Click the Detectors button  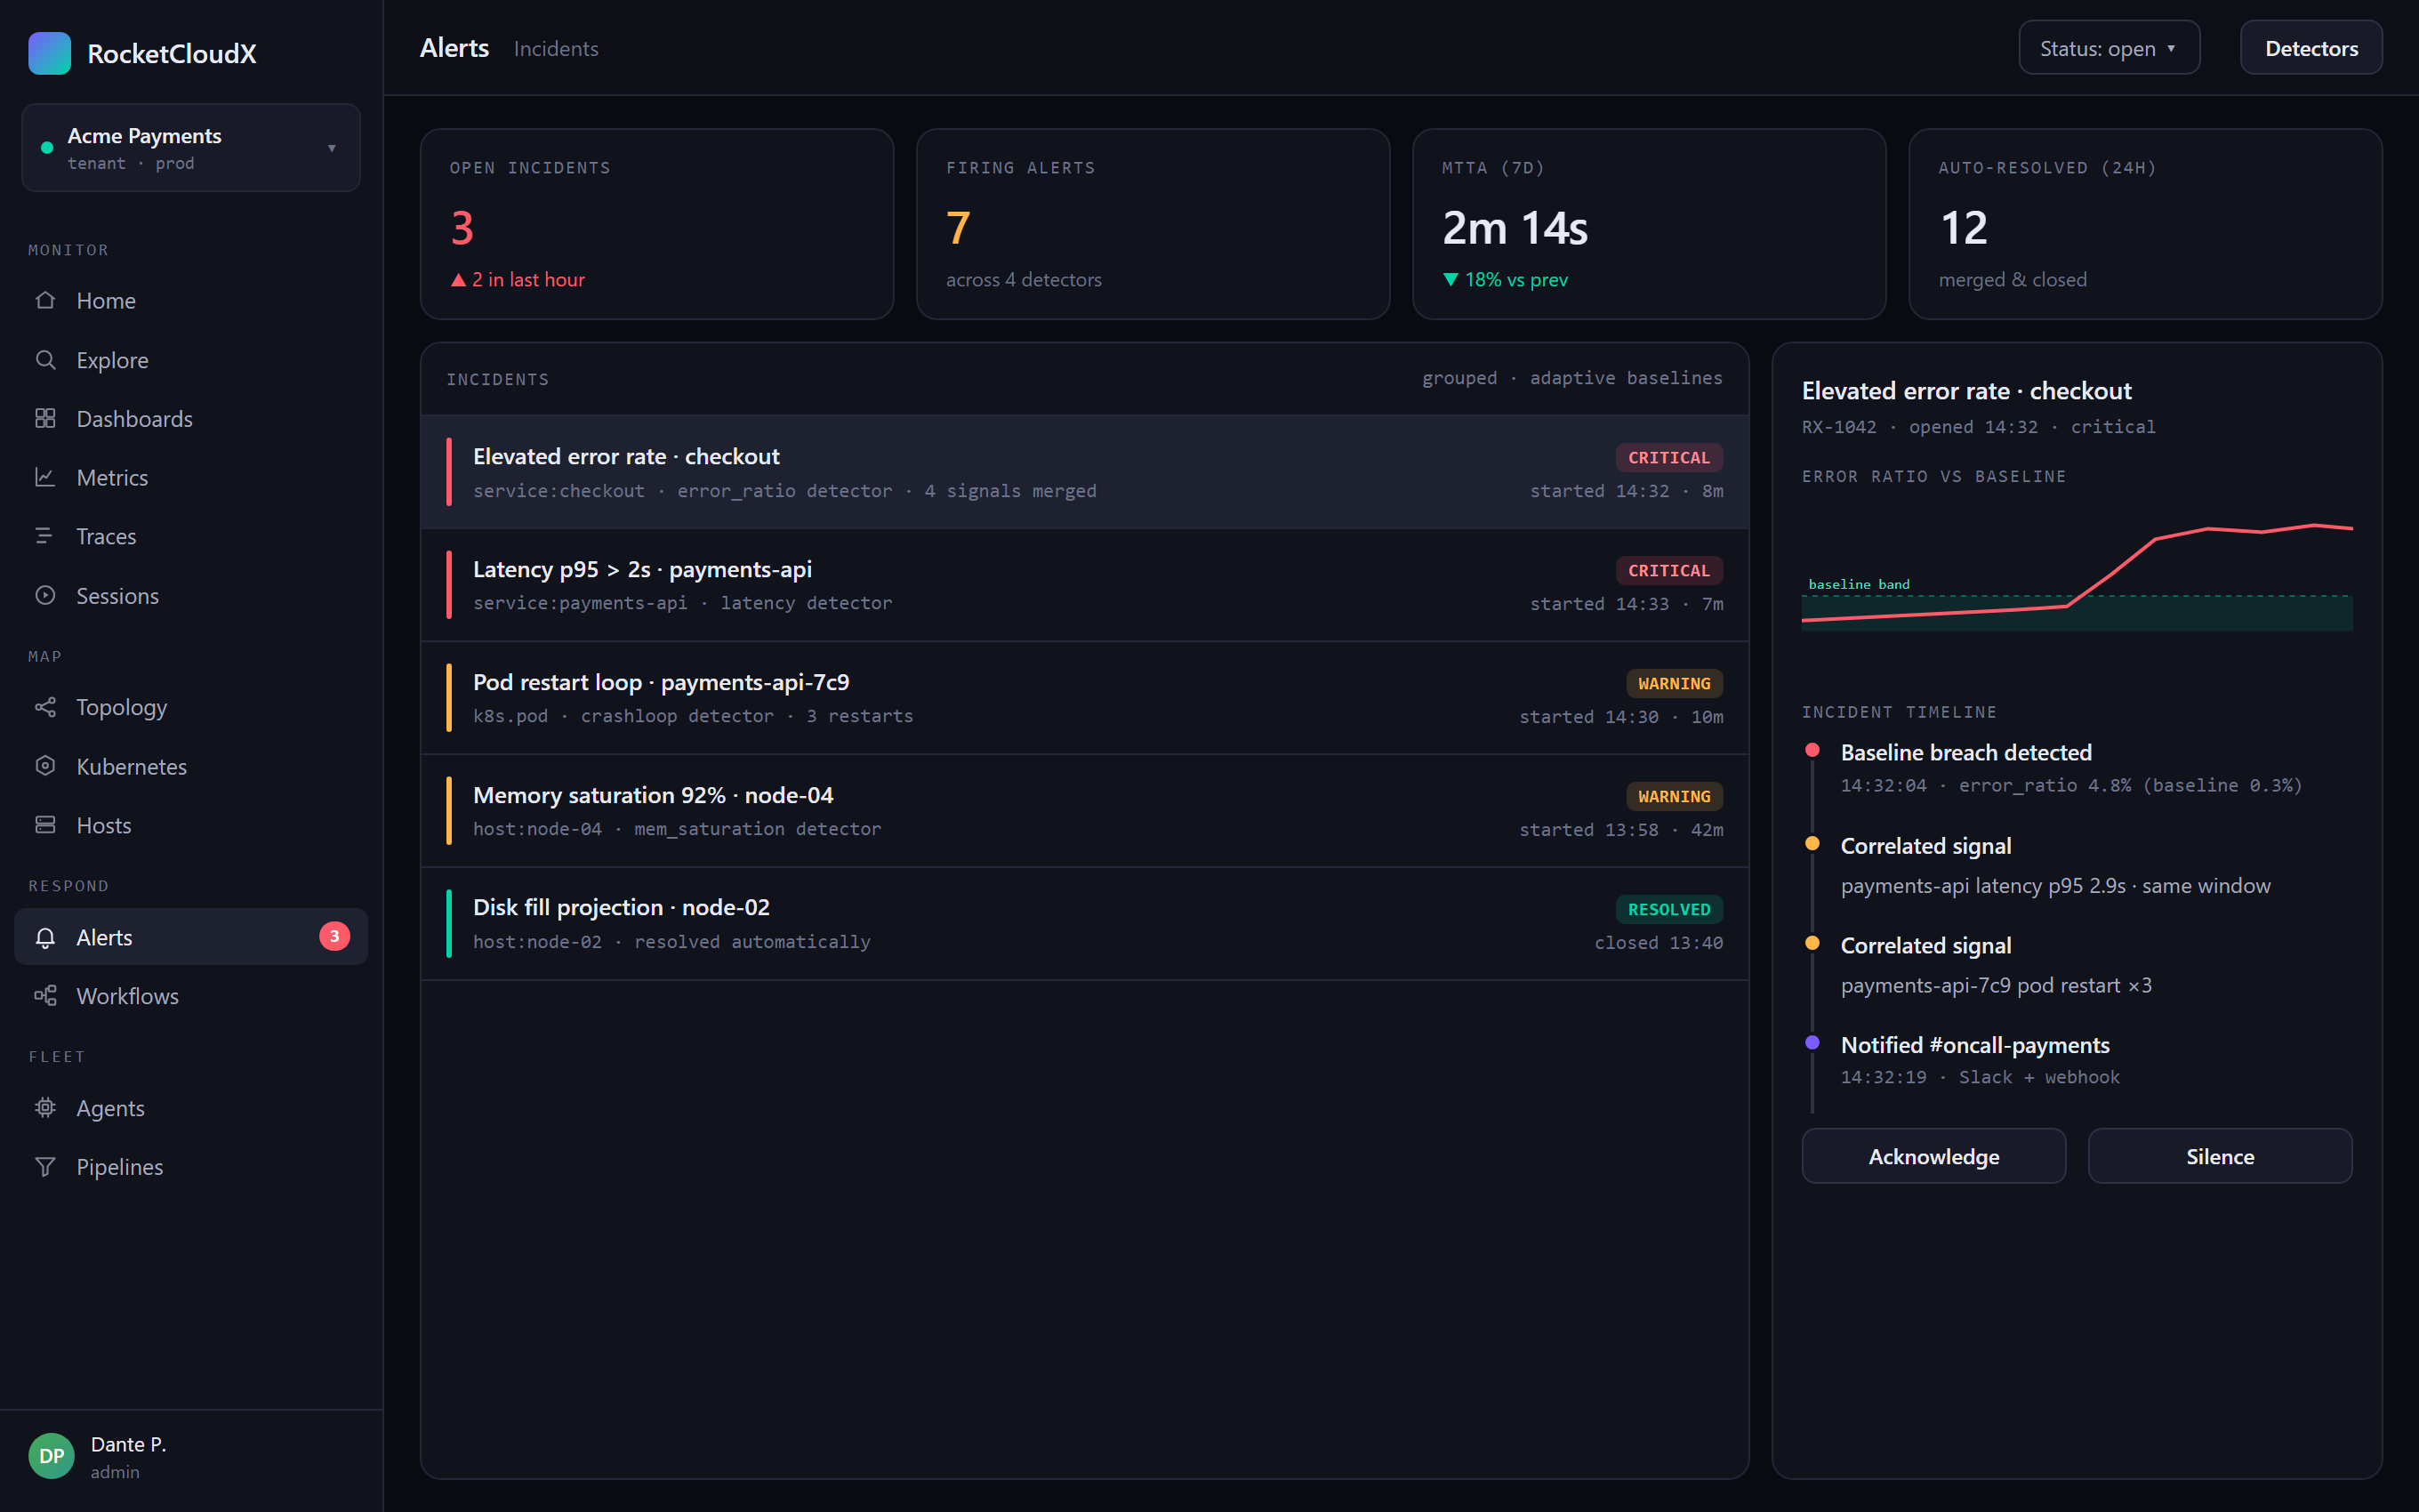pos(2311,48)
